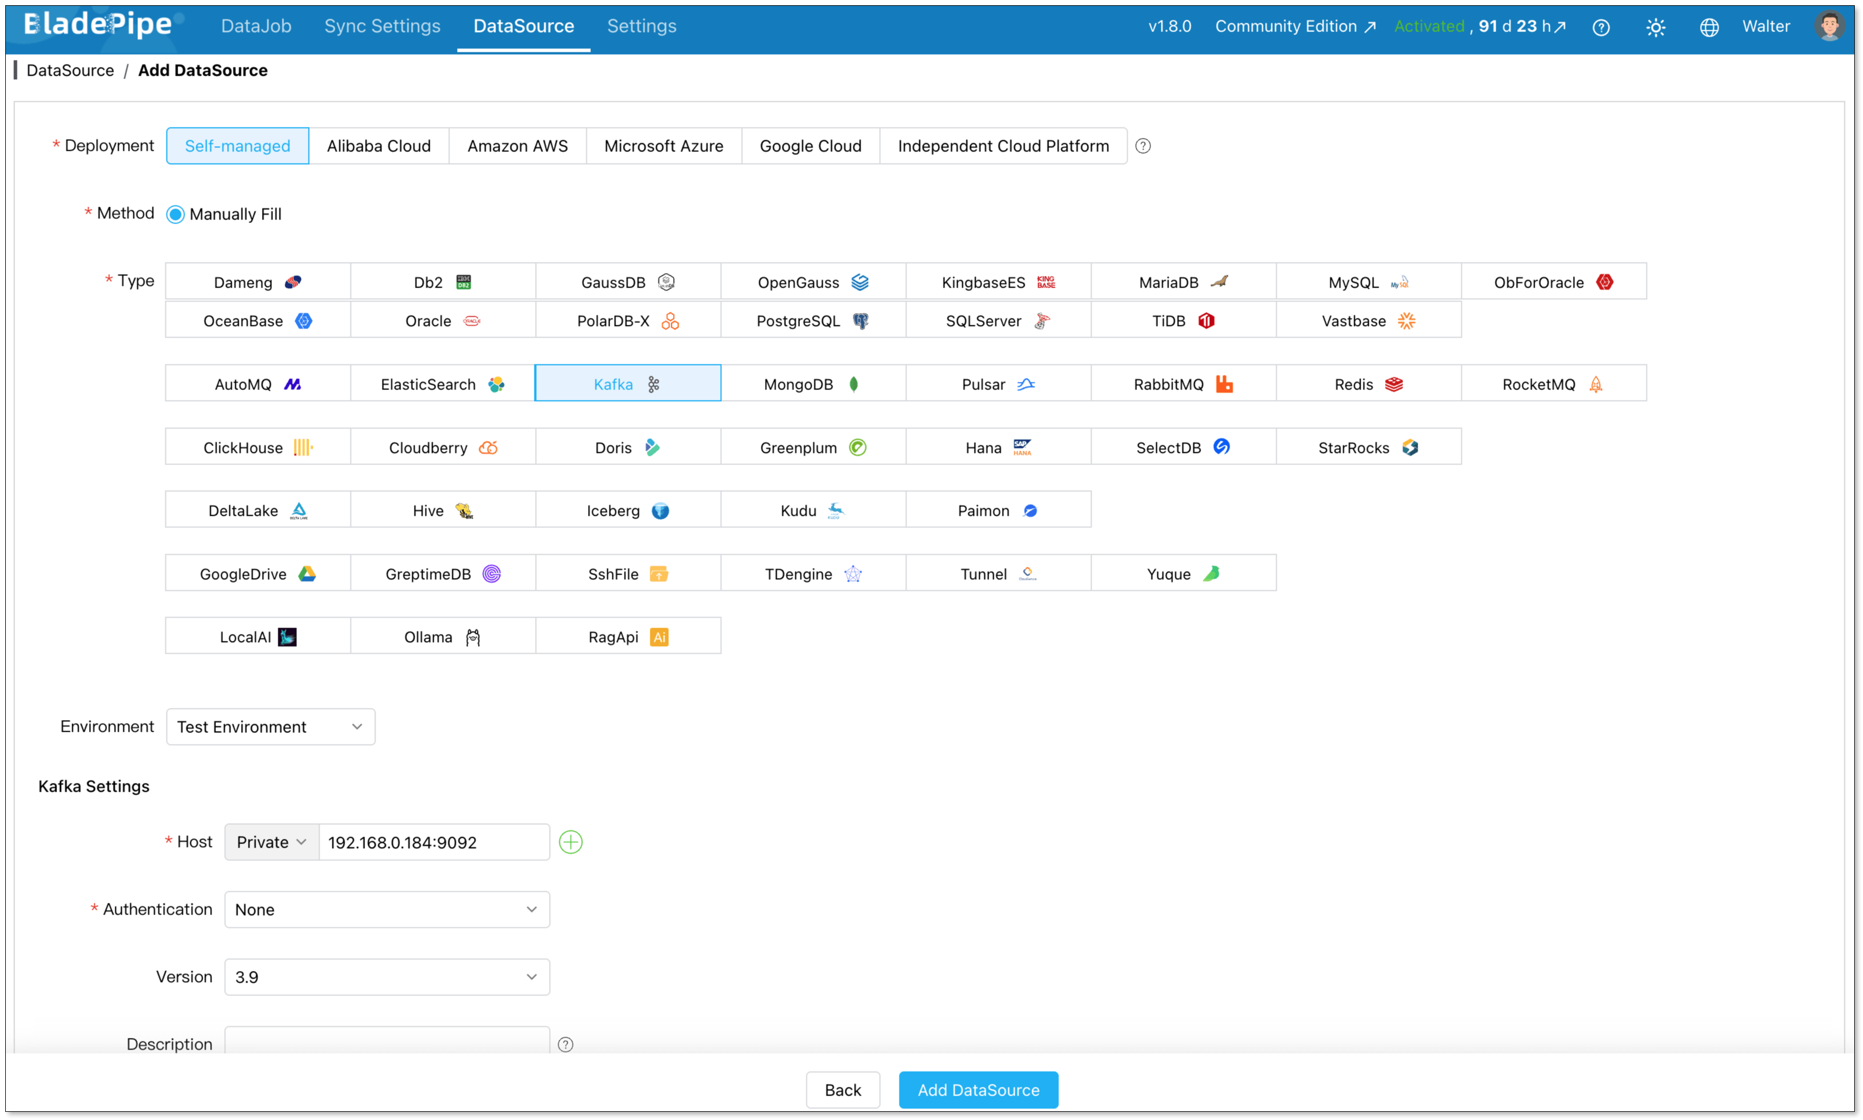Click the green plus icon to add a host
1863x1120 pixels.
[x=571, y=842]
